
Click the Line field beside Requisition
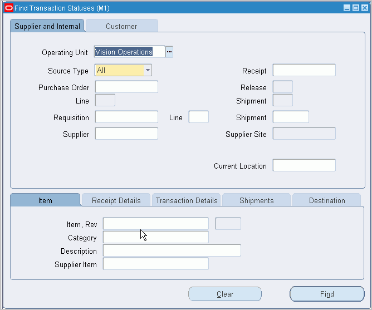pos(199,117)
